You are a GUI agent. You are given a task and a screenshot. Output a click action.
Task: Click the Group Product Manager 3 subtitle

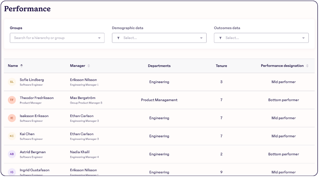click(86, 103)
